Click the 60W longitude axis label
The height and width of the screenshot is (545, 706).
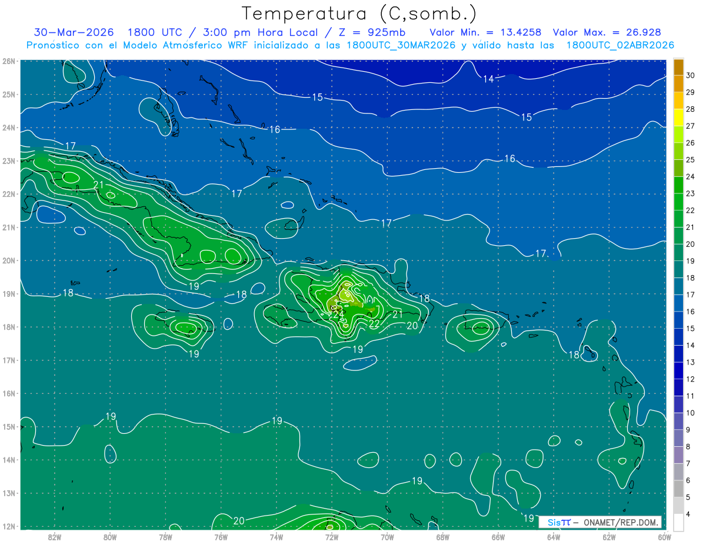[x=664, y=537]
